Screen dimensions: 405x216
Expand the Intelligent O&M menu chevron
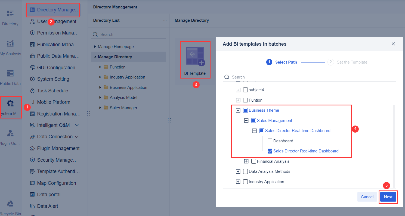coord(77,125)
